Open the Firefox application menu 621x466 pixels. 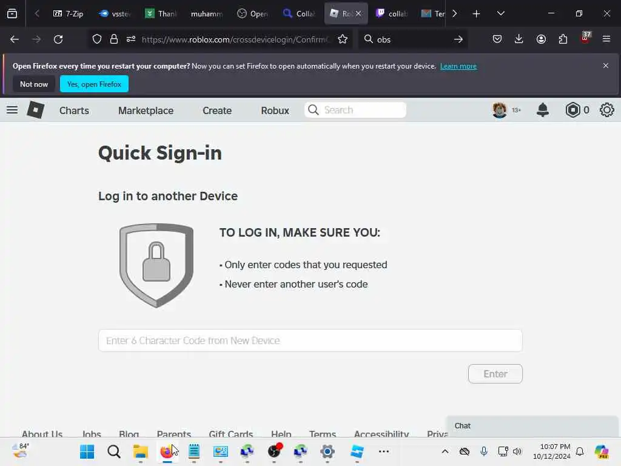click(x=606, y=39)
